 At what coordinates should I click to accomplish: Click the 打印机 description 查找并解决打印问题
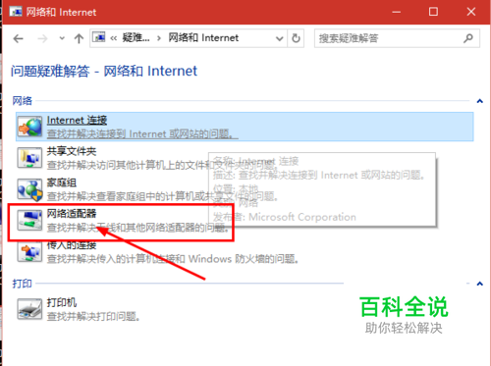click(x=93, y=316)
